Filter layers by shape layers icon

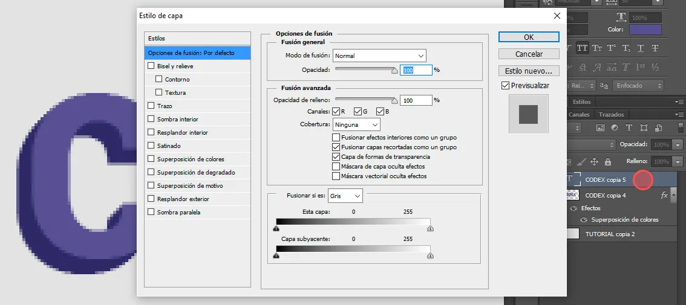[x=644, y=128]
